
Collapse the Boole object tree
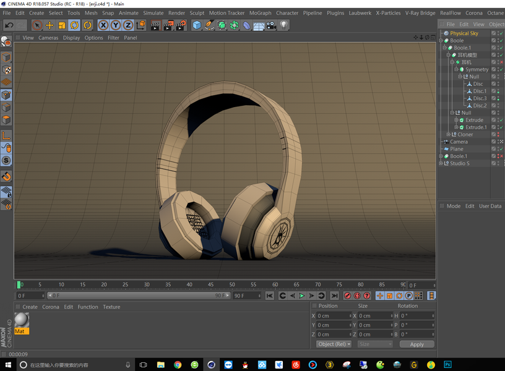point(441,41)
